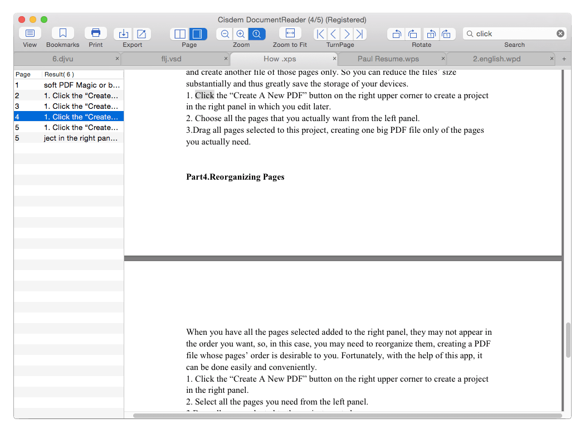
Task: Rotate the page right using Rotate icon
Action: click(413, 33)
